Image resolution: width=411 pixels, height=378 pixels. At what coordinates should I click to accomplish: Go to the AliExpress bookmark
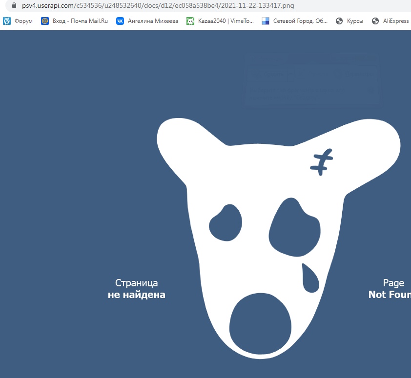395,21
